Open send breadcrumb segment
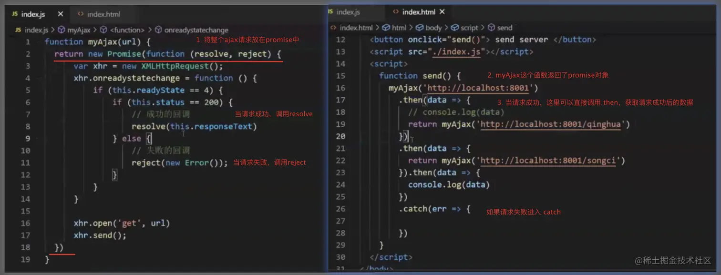 (500, 28)
